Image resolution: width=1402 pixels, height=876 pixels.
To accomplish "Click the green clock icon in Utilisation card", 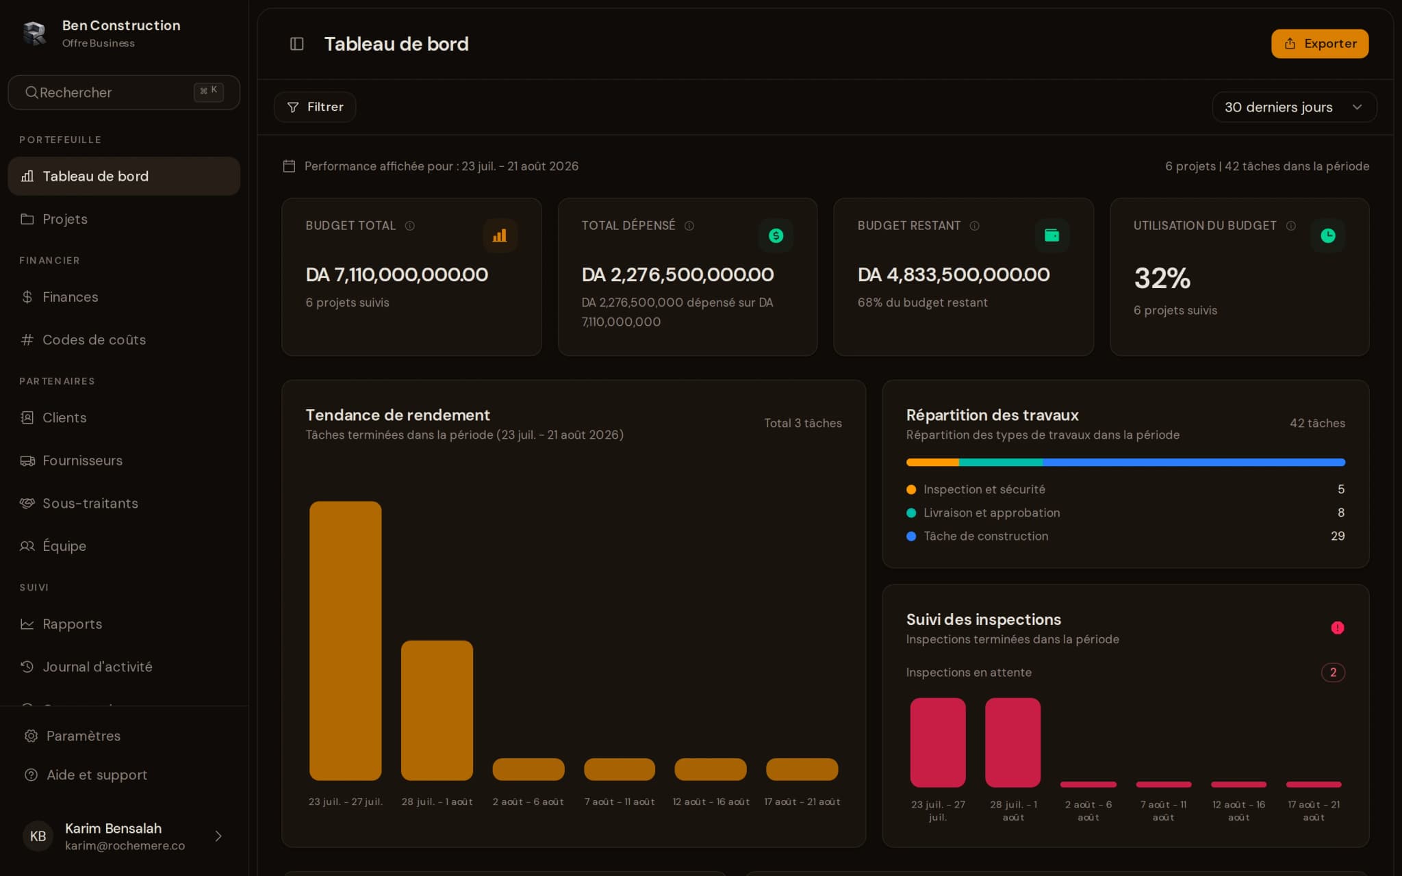I will click(x=1327, y=235).
